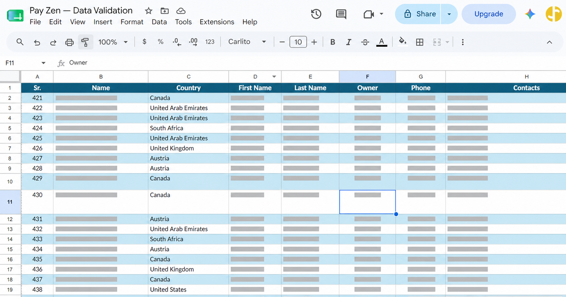Screen dimensions: 566x297
Task: Redo the last action
Action: 53,42
